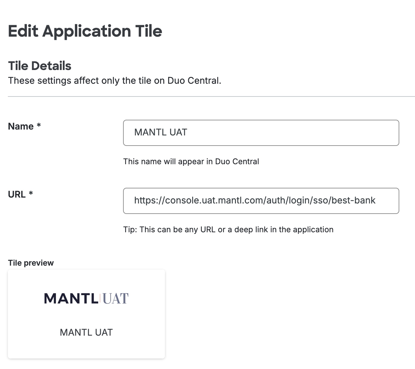Click the Edit Application Tile heading

point(85,31)
